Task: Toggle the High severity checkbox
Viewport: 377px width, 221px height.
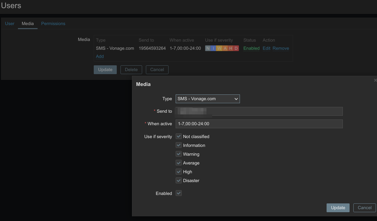Action: point(179,172)
